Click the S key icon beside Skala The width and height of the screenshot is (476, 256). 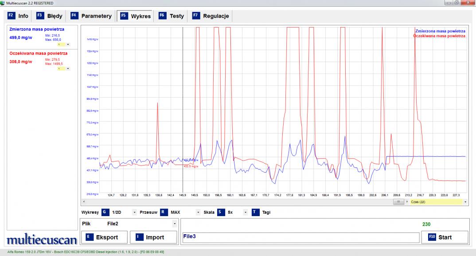coord(220,212)
